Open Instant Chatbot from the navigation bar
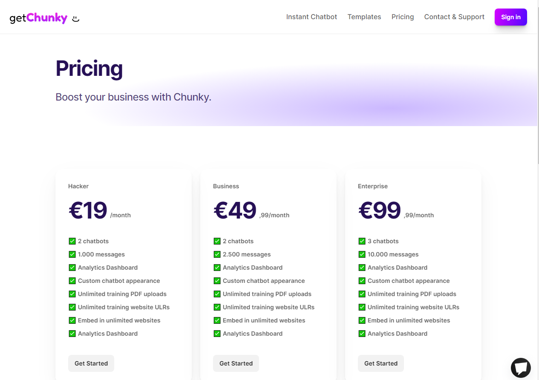This screenshot has width=539, height=380. pyautogui.click(x=311, y=17)
